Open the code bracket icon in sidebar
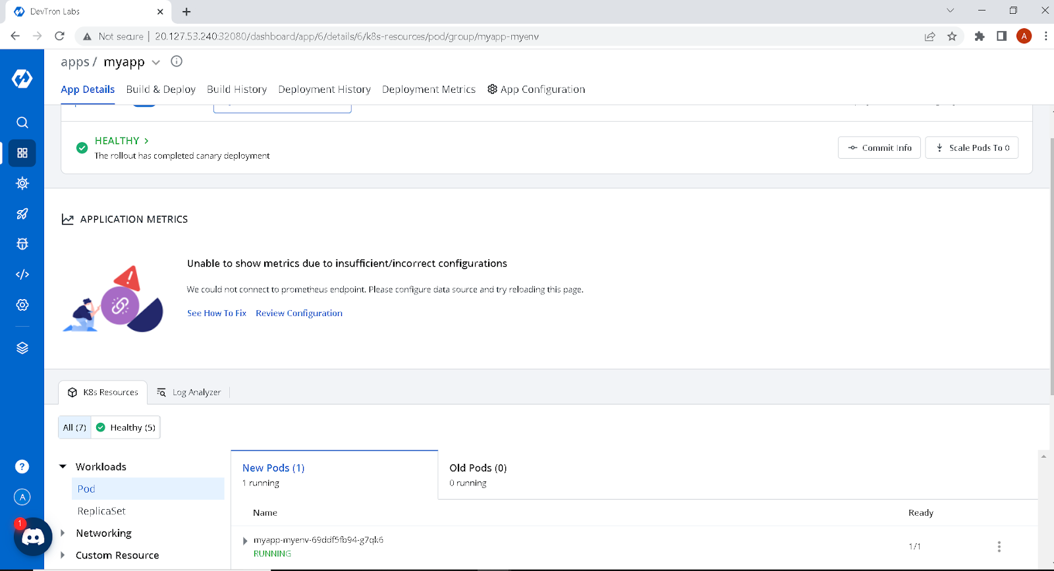Image resolution: width=1054 pixels, height=571 pixels. [22, 275]
